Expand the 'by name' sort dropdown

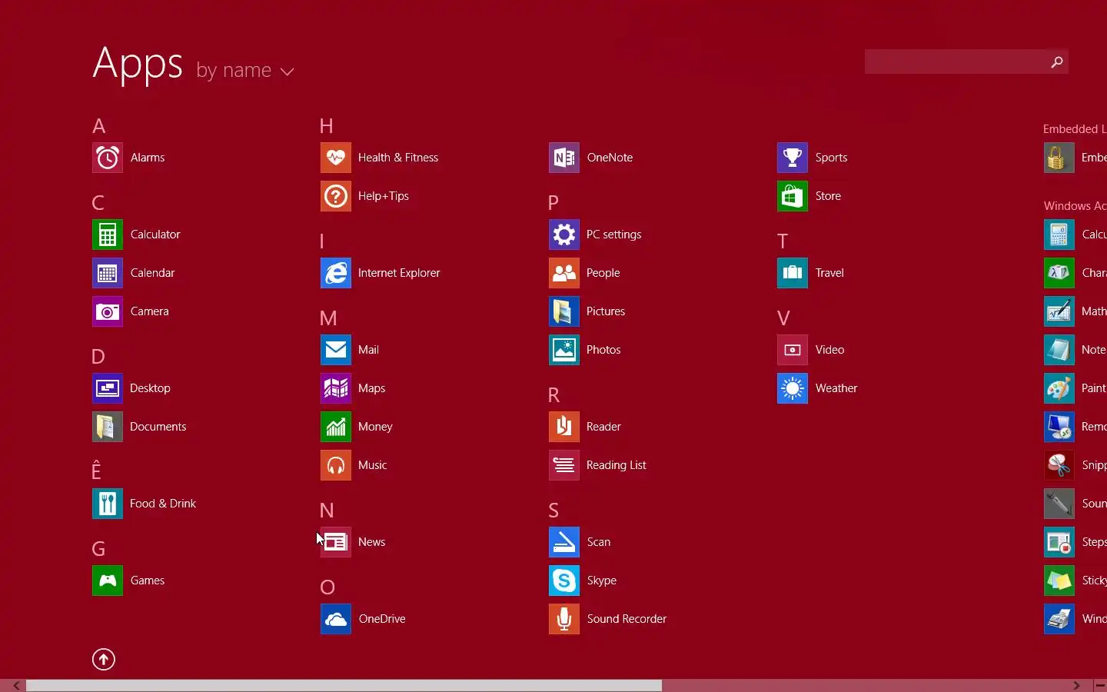pos(245,70)
